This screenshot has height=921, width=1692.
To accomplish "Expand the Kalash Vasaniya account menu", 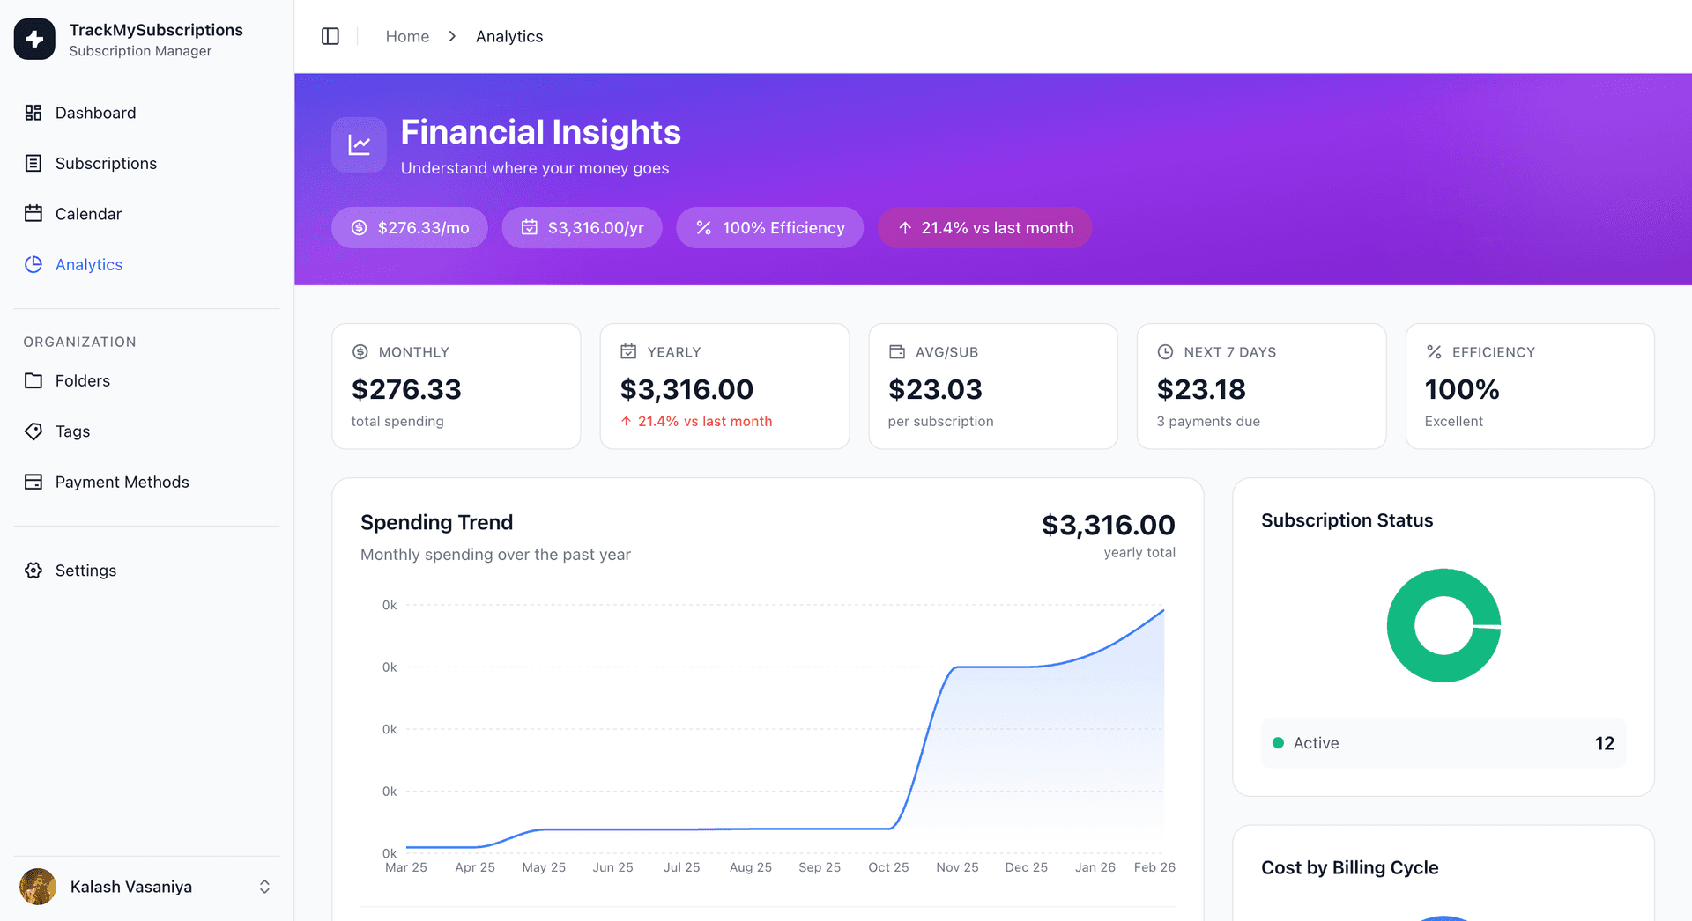I will tap(264, 887).
